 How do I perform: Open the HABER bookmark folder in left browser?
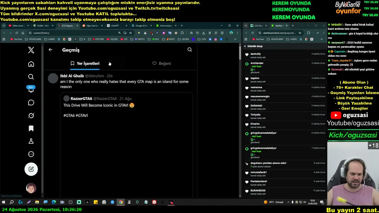click(x=49, y=39)
